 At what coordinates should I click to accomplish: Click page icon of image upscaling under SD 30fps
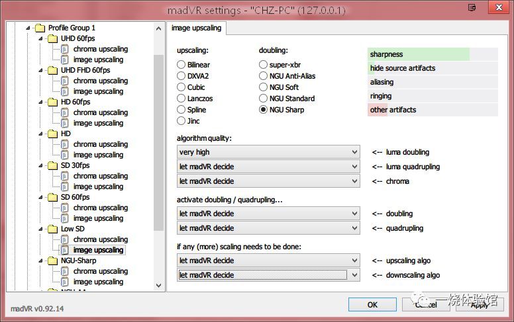point(64,186)
